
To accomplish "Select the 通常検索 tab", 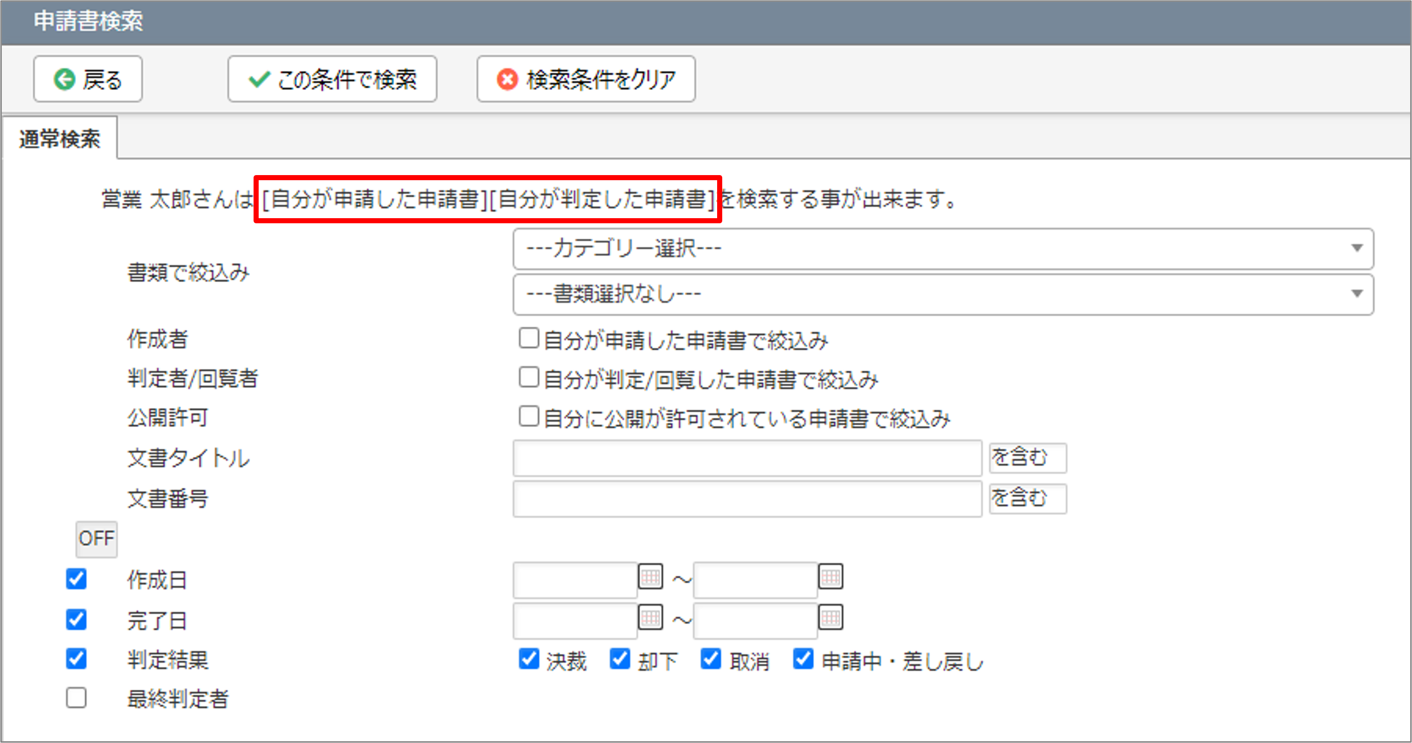I will pos(60,139).
